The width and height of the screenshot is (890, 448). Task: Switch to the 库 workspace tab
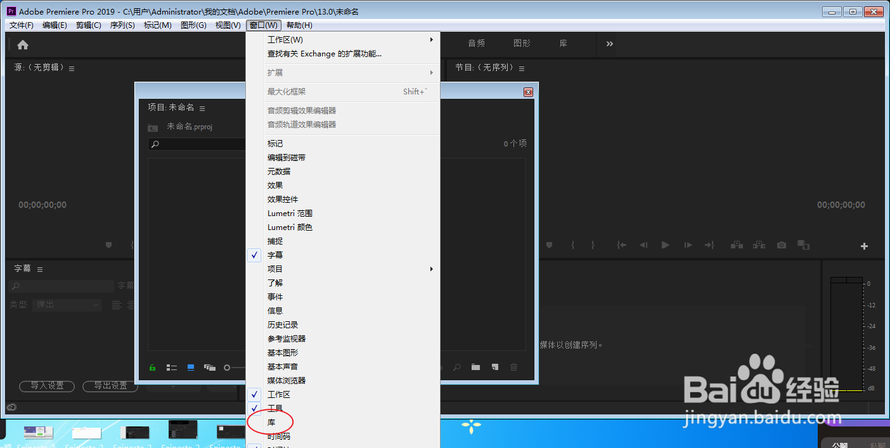[564, 44]
